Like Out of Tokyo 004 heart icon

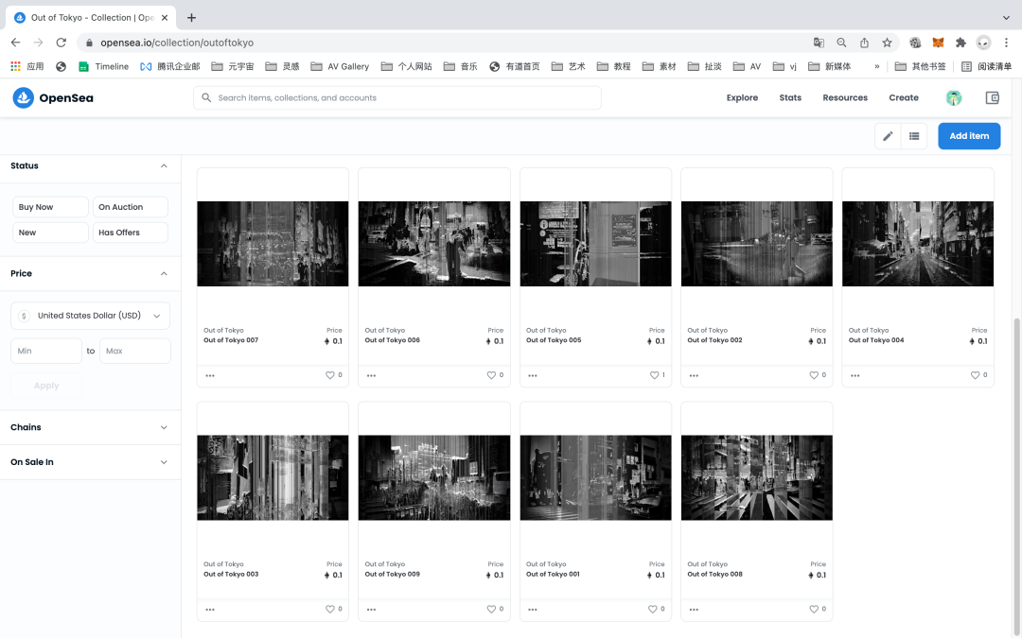pos(975,375)
